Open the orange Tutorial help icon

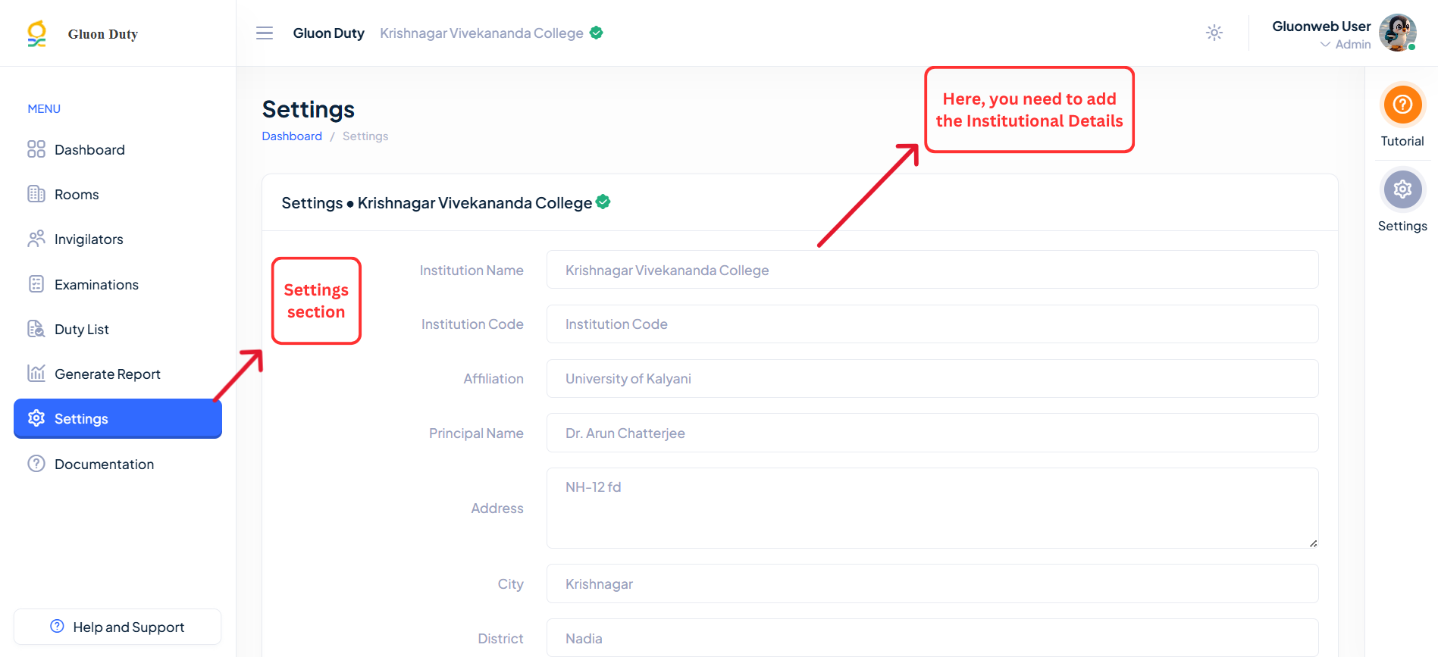coord(1402,105)
